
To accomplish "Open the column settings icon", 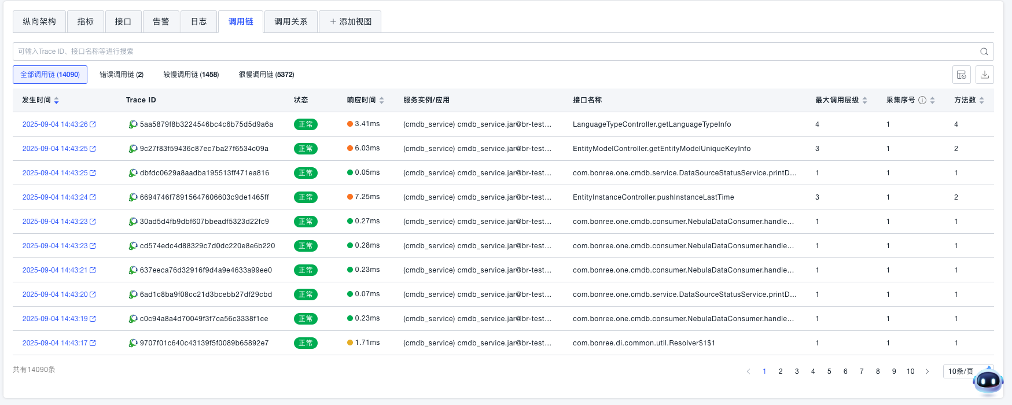I will pos(962,75).
